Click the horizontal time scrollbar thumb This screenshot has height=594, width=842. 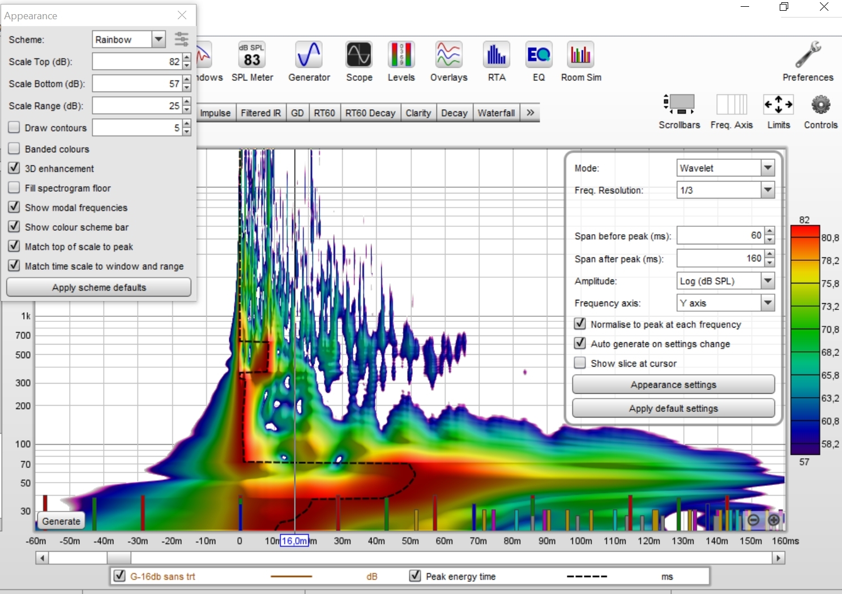[x=119, y=558]
